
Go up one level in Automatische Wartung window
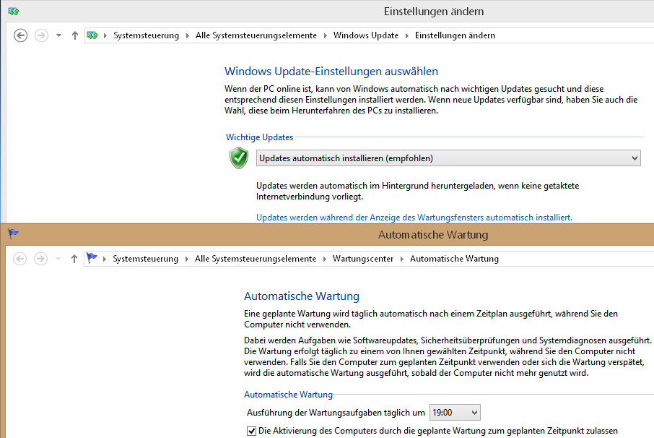click(74, 259)
